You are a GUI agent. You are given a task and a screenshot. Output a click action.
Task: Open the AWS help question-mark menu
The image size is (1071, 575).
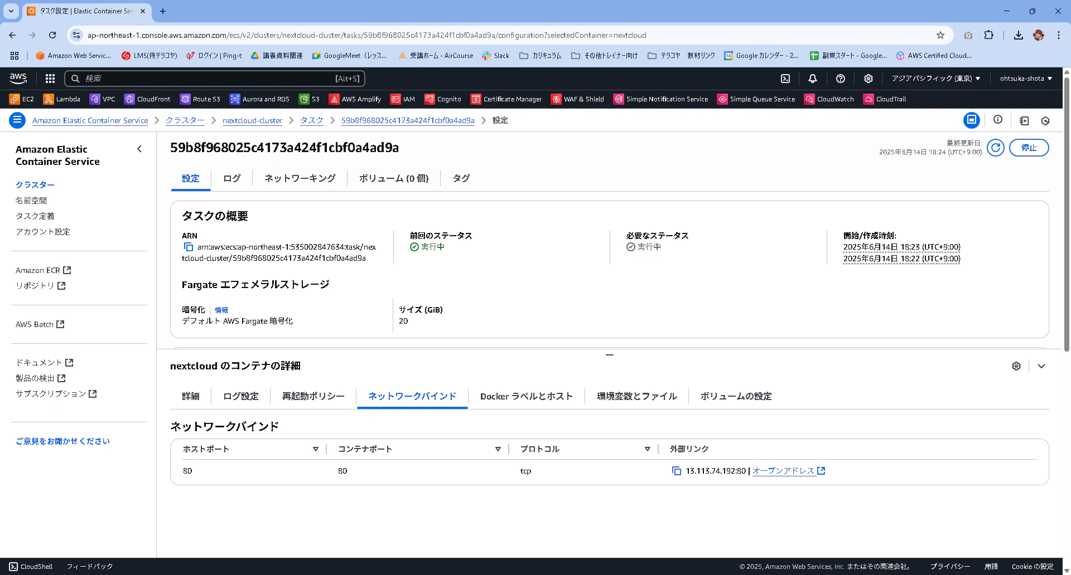click(x=841, y=79)
